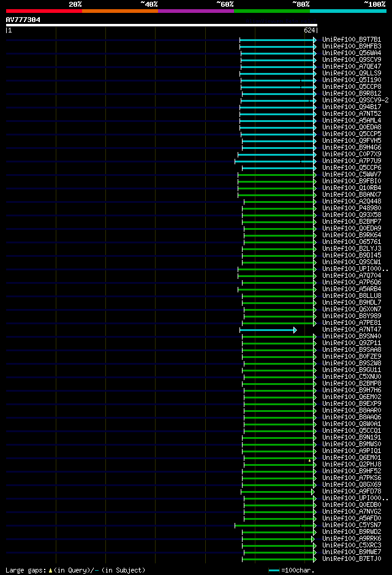Click the green arrowhead ending A9FD78 alignment

312,492
